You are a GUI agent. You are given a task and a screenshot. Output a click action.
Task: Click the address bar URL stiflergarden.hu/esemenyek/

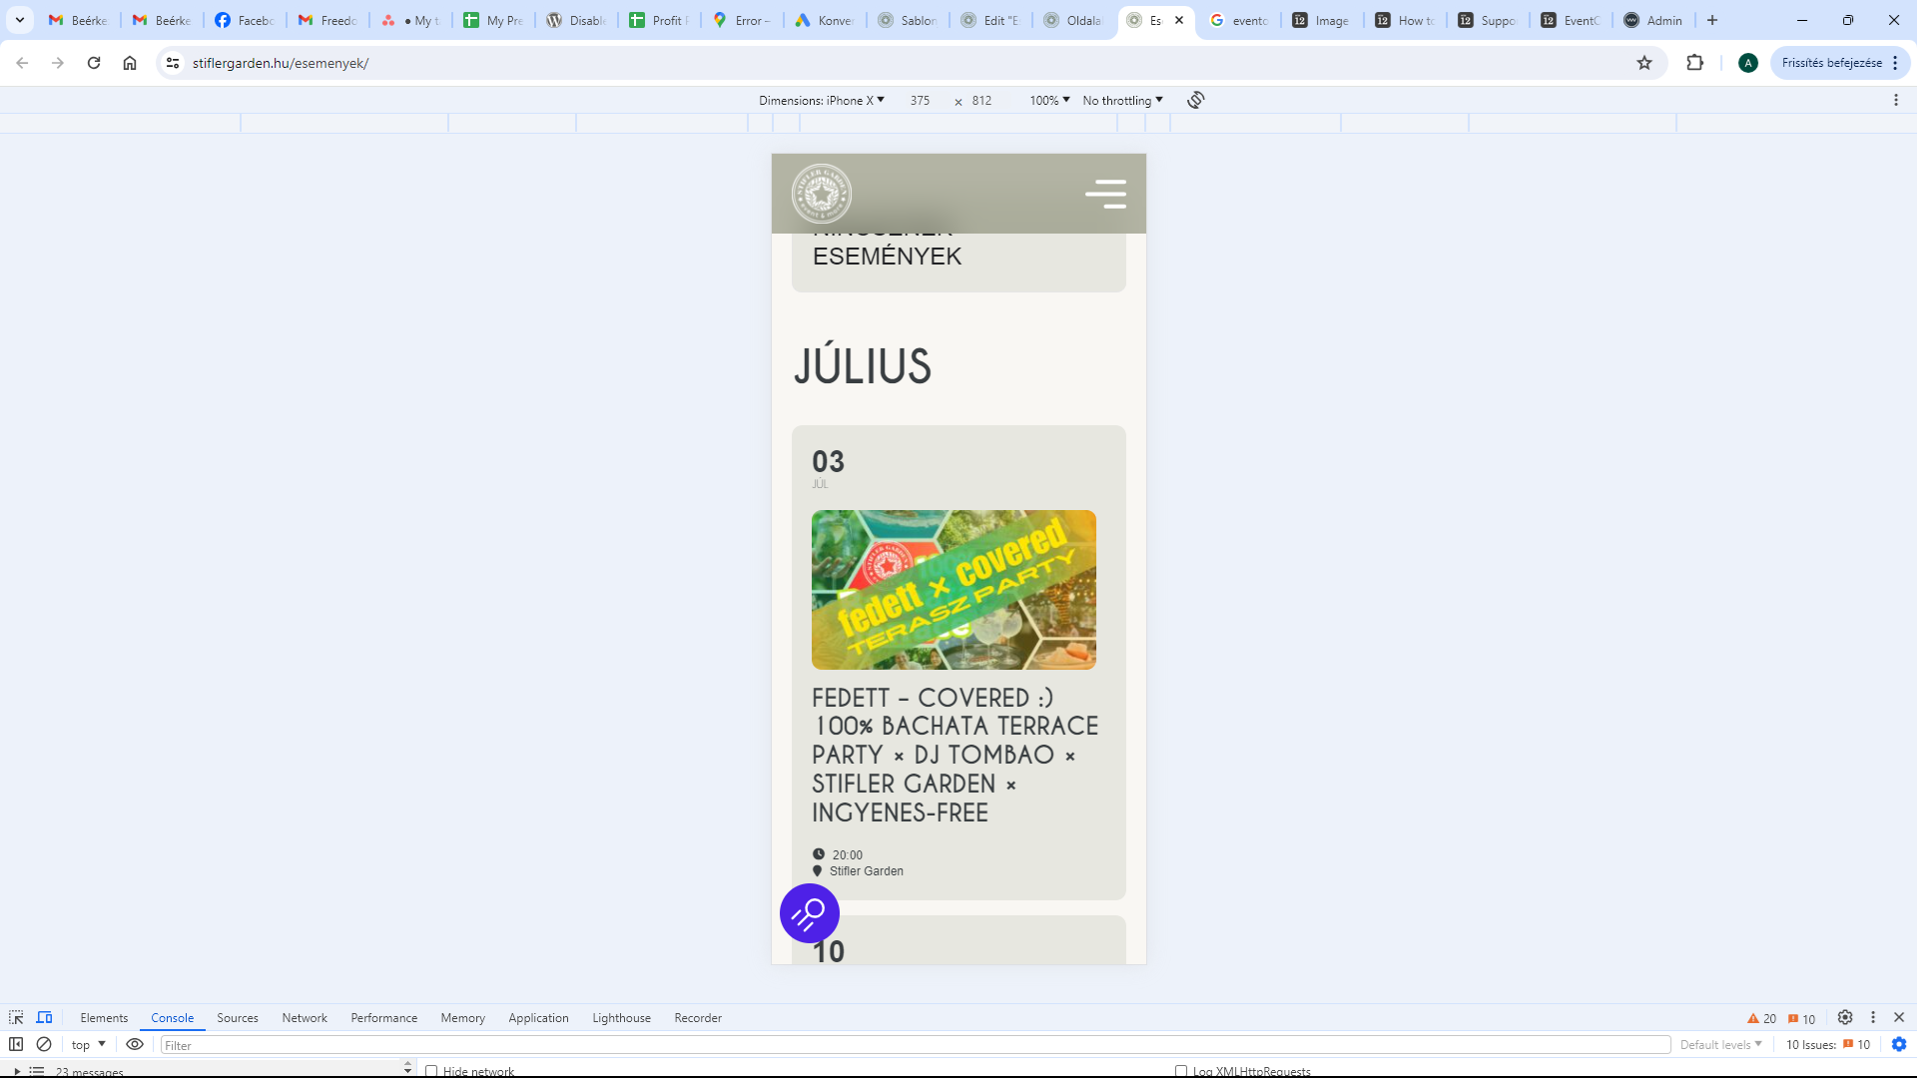tap(281, 63)
